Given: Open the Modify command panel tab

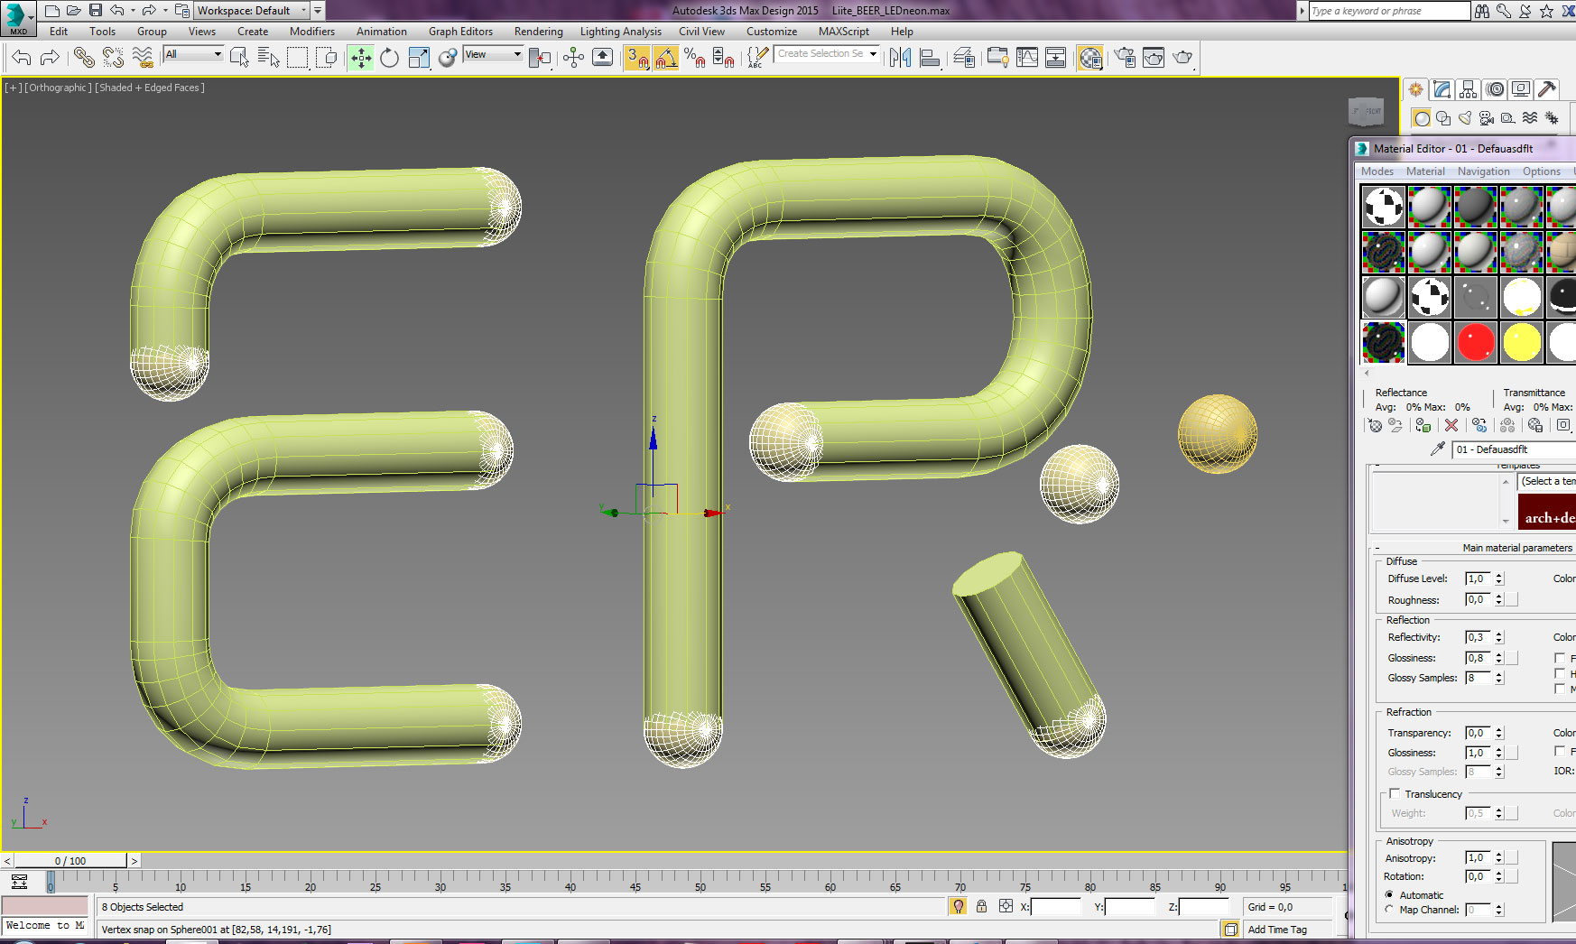Looking at the screenshot, I should coord(1442,89).
